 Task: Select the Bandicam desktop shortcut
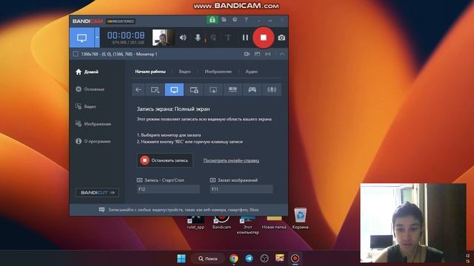pos(221,222)
